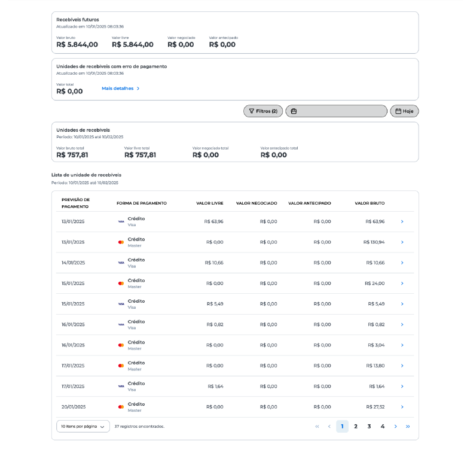Click Mastercard logo in 17/01/2025 row
467x450 pixels.
tap(121, 366)
